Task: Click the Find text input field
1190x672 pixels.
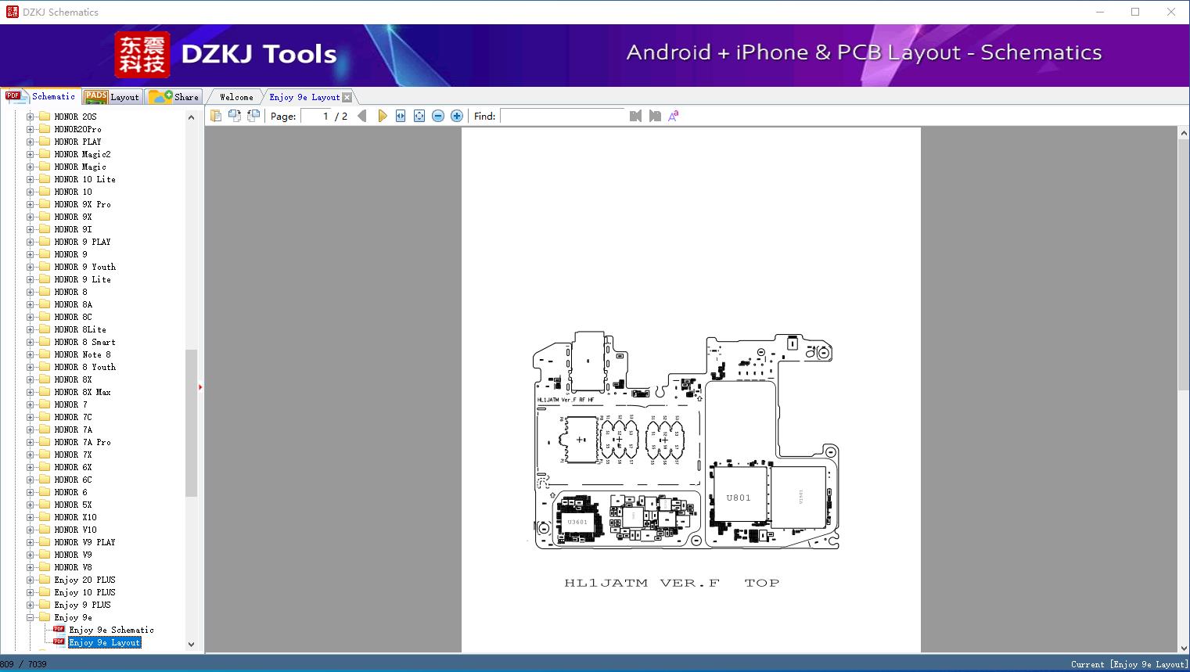Action: pyautogui.click(x=562, y=116)
